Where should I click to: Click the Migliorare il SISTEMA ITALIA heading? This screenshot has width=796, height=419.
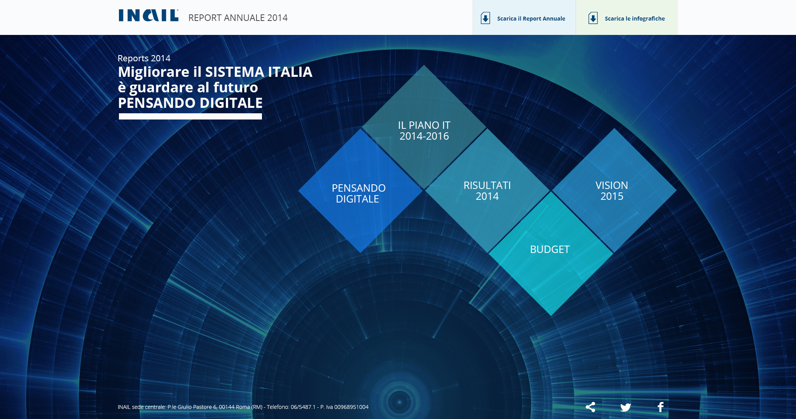pyautogui.click(x=215, y=87)
